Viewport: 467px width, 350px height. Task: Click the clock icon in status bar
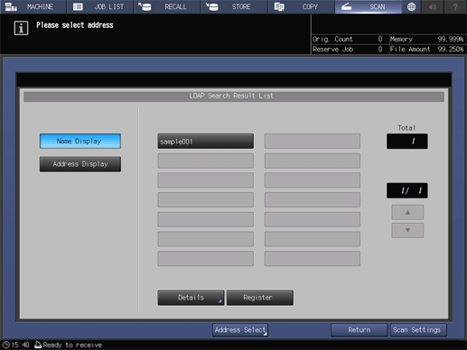(x=6, y=345)
